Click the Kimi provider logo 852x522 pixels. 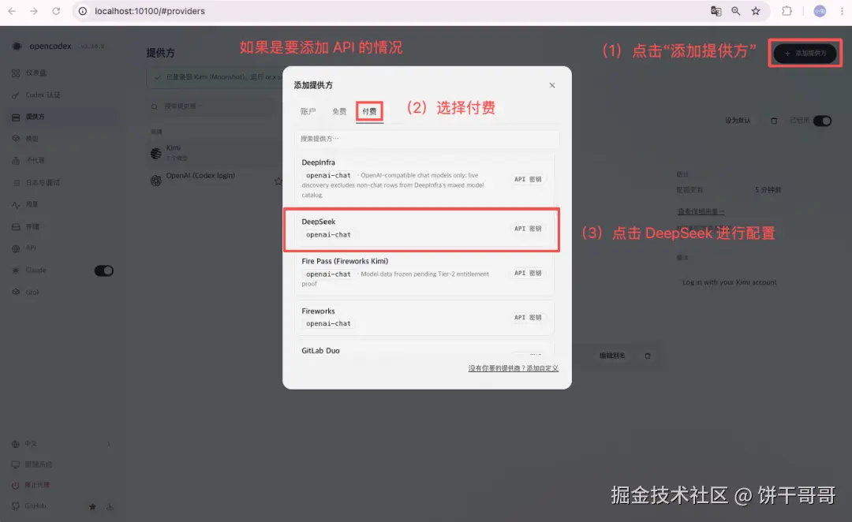[x=156, y=153]
